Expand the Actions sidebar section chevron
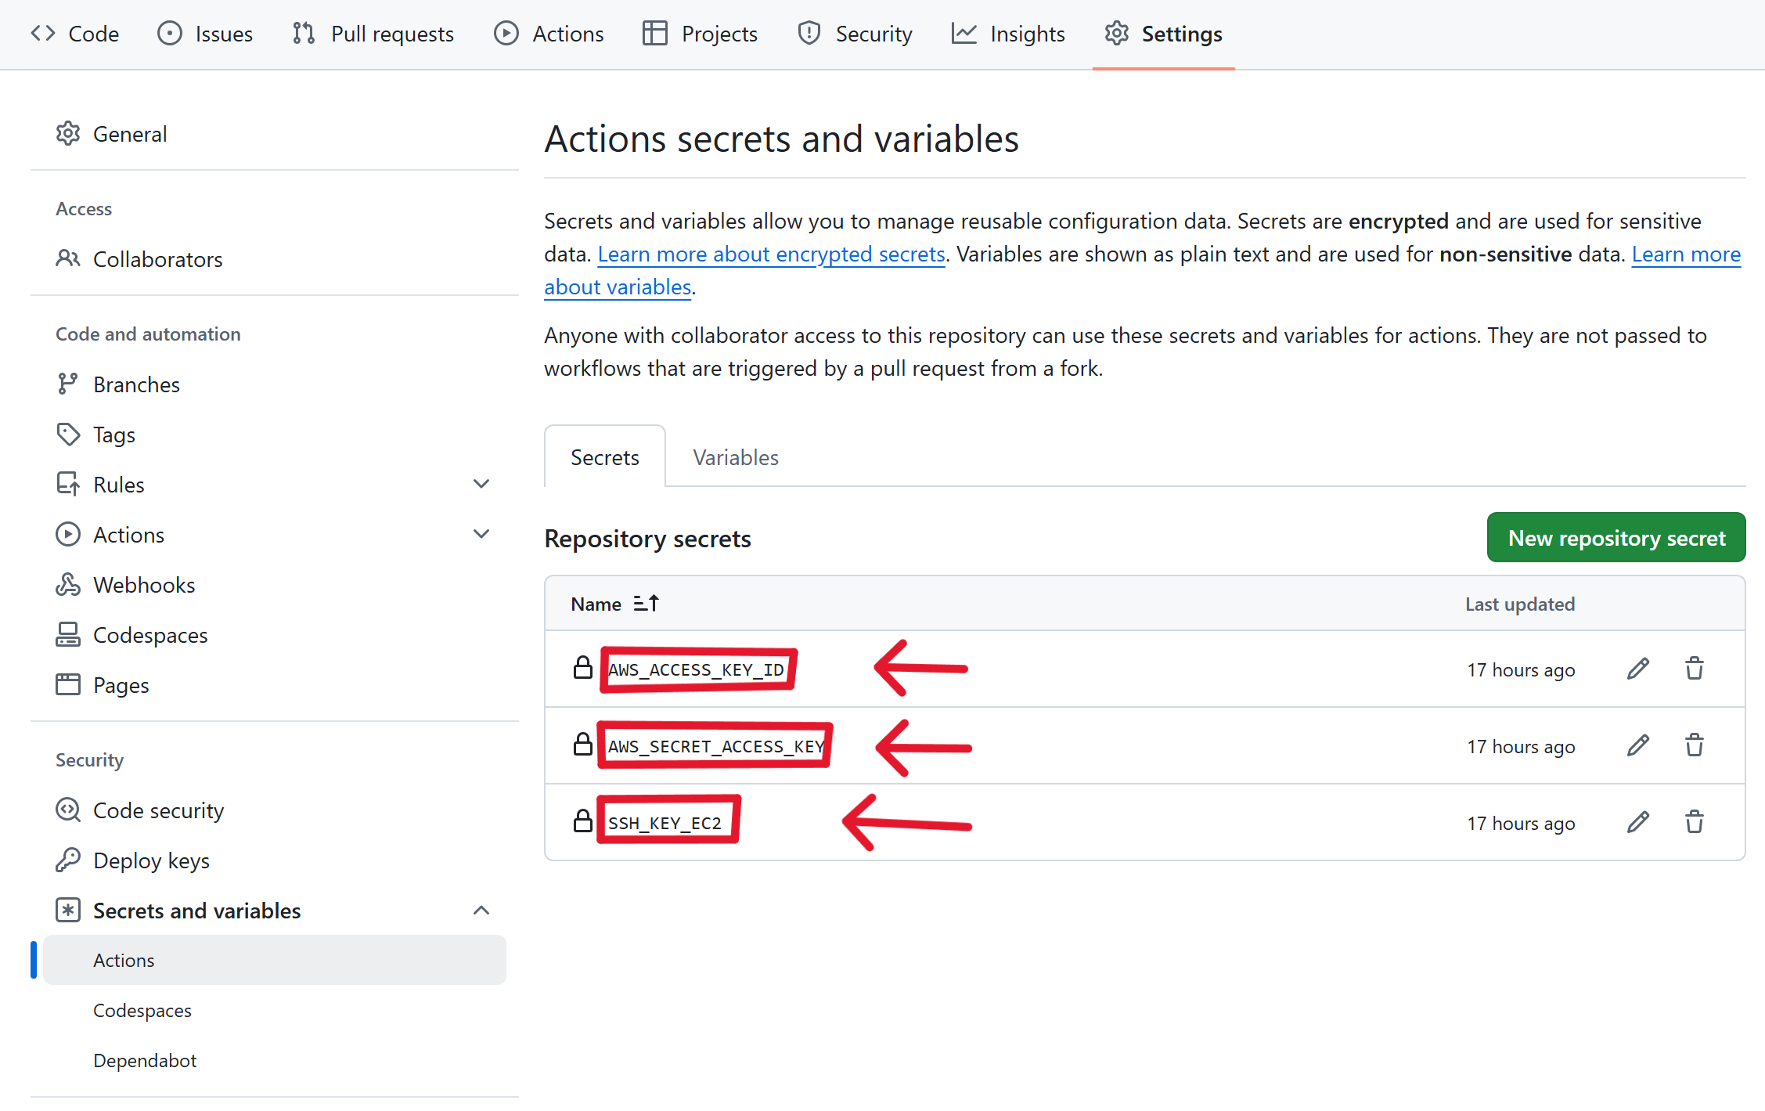This screenshot has width=1765, height=1111. tap(481, 535)
